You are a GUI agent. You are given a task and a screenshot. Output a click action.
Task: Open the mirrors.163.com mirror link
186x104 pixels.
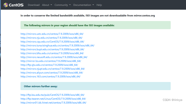(x=50, y=77)
